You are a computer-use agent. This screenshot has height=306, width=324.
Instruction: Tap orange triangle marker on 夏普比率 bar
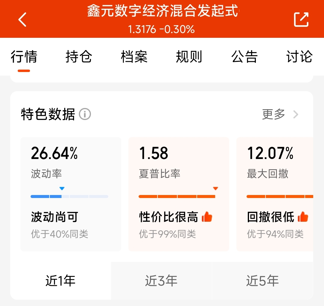click(215, 188)
